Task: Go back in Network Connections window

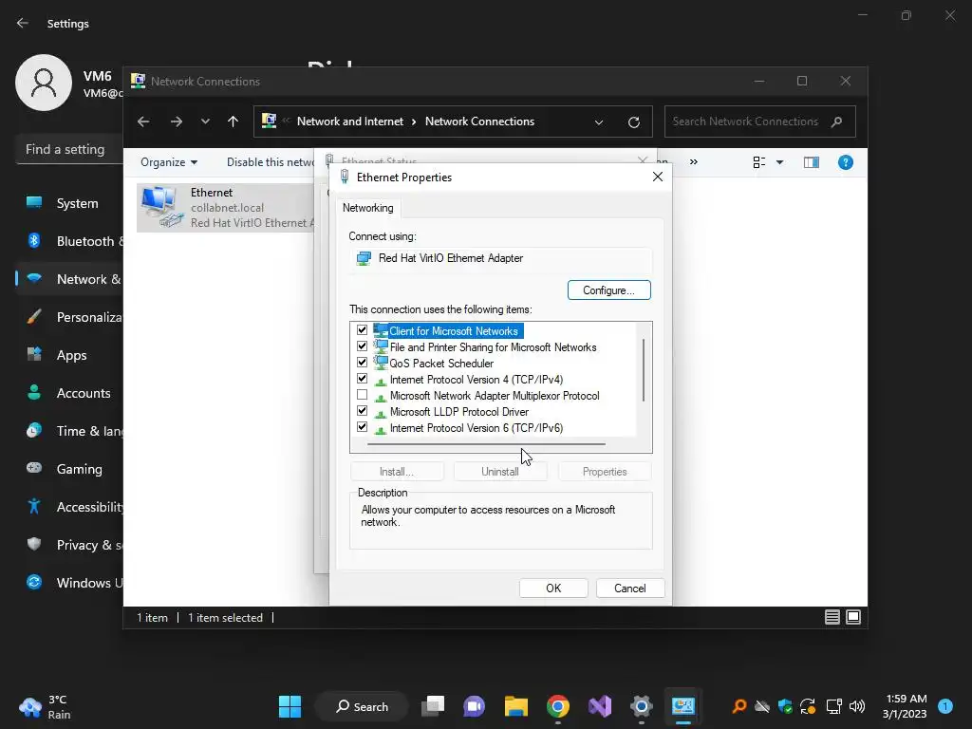Action: (143, 121)
